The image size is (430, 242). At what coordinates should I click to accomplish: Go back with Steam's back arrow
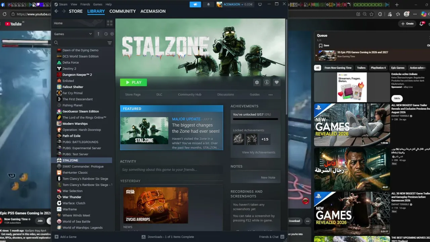click(x=56, y=11)
